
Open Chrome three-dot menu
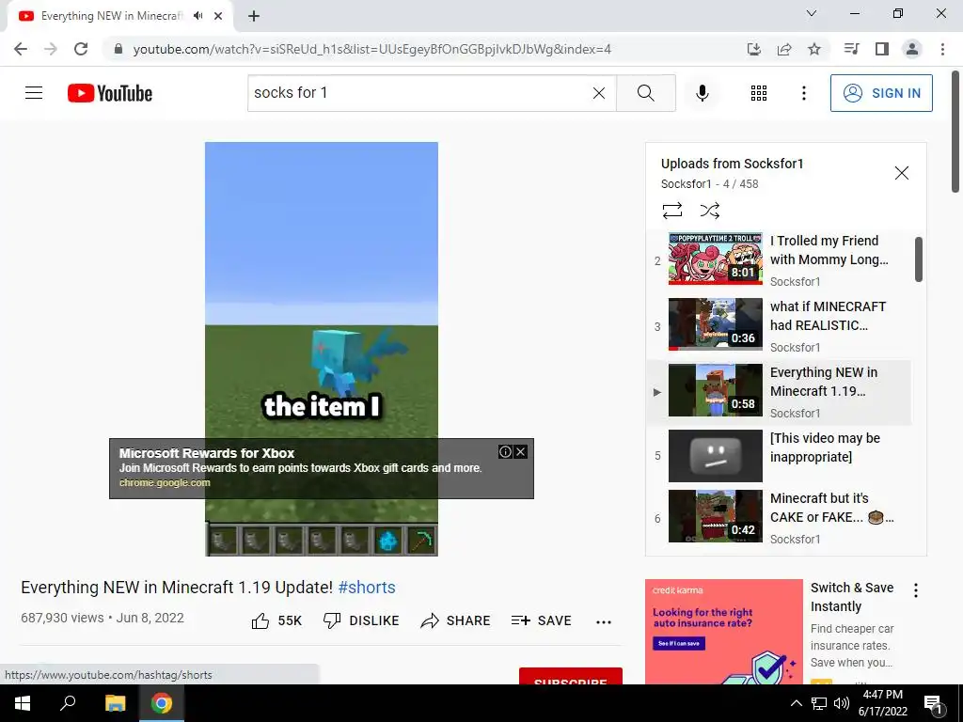click(x=942, y=49)
